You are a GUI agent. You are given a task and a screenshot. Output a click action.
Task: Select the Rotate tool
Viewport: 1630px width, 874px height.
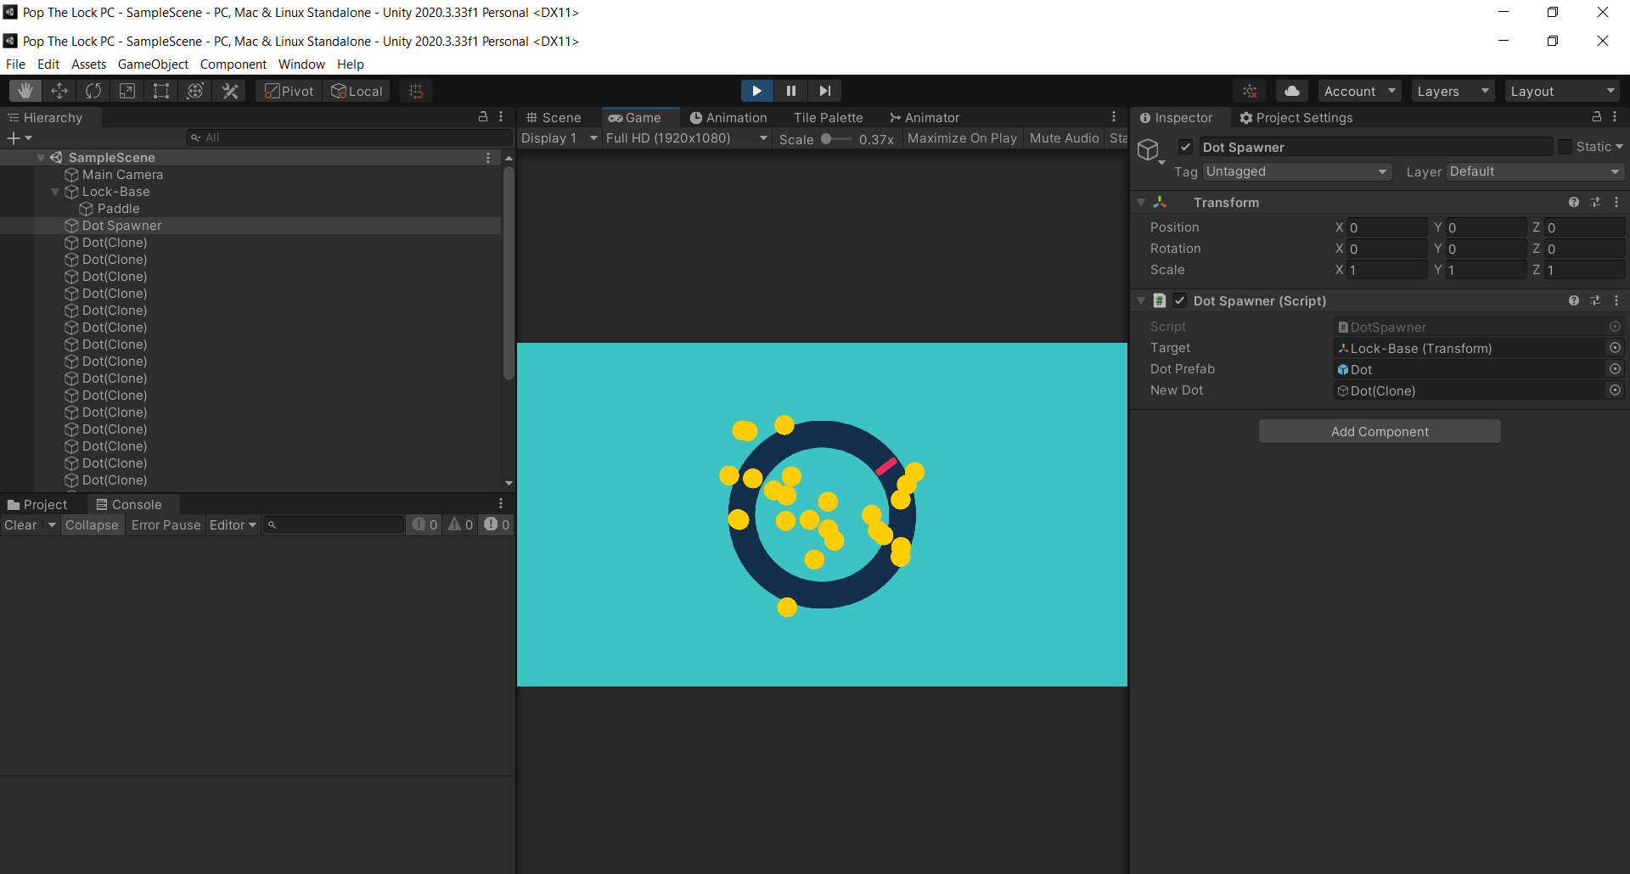click(x=93, y=91)
